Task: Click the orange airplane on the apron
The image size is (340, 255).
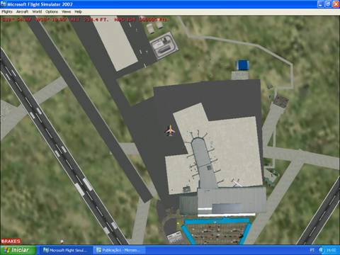Action: click(170, 130)
